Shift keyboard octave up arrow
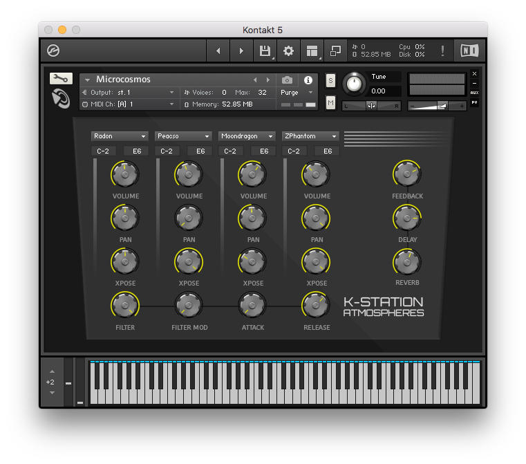The image size is (526, 464). (52, 371)
